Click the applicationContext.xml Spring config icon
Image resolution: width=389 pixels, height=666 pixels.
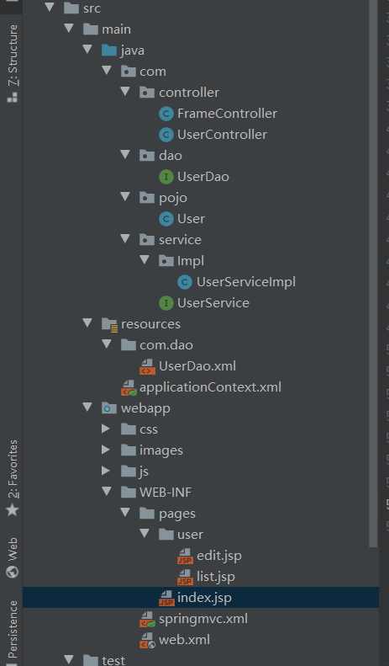[x=129, y=387]
